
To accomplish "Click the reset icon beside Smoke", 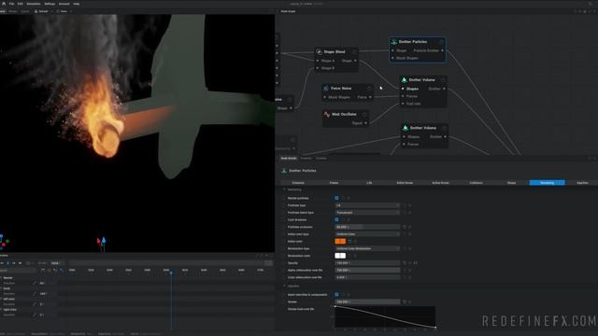I will [405, 301].
